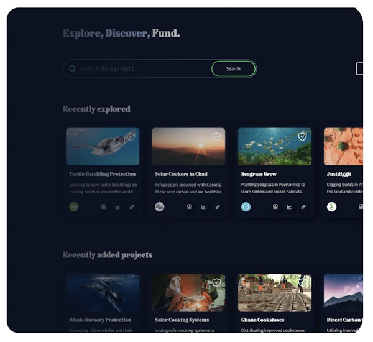Open the Whale Nursery Protection whale image
373x342 pixels.
pyautogui.click(x=103, y=292)
